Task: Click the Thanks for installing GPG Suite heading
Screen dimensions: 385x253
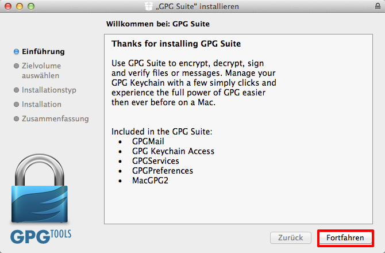Action: coord(176,44)
